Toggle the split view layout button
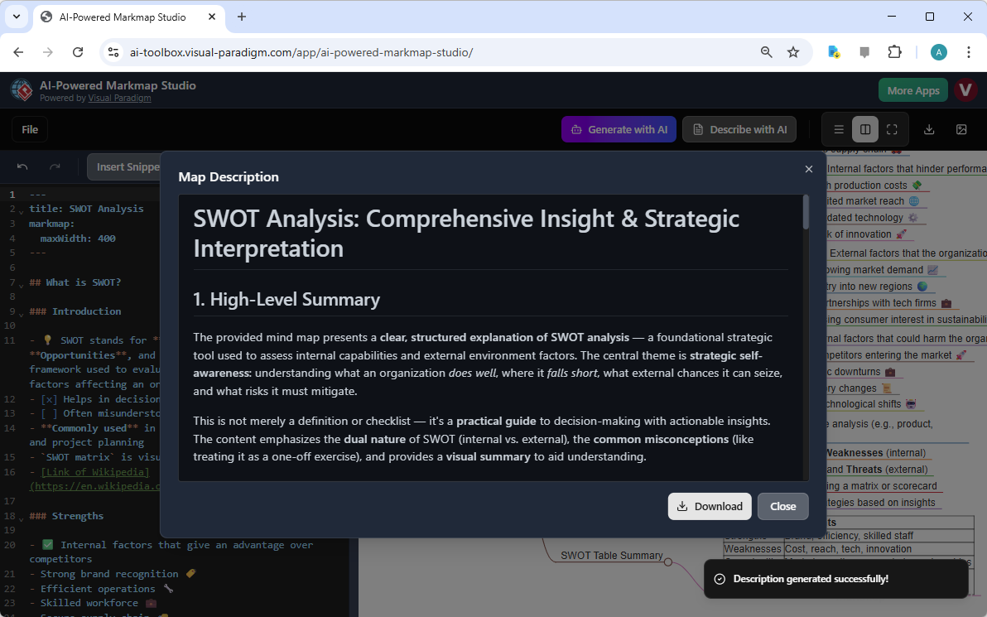Viewport: 987px width, 617px height. coord(865,129)
